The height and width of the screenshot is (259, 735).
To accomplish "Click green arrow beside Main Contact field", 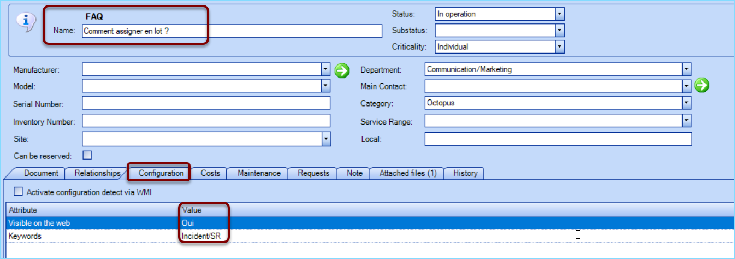I will click(702, 86).
